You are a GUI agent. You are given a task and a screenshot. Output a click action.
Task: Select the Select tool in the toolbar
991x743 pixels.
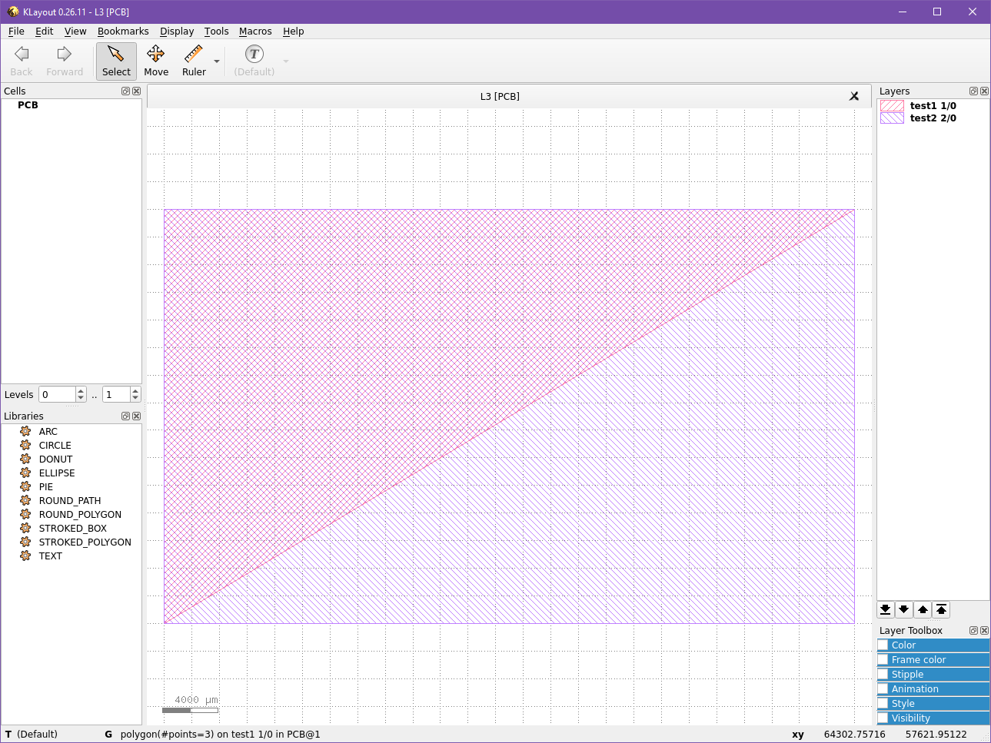pos(116,61)
